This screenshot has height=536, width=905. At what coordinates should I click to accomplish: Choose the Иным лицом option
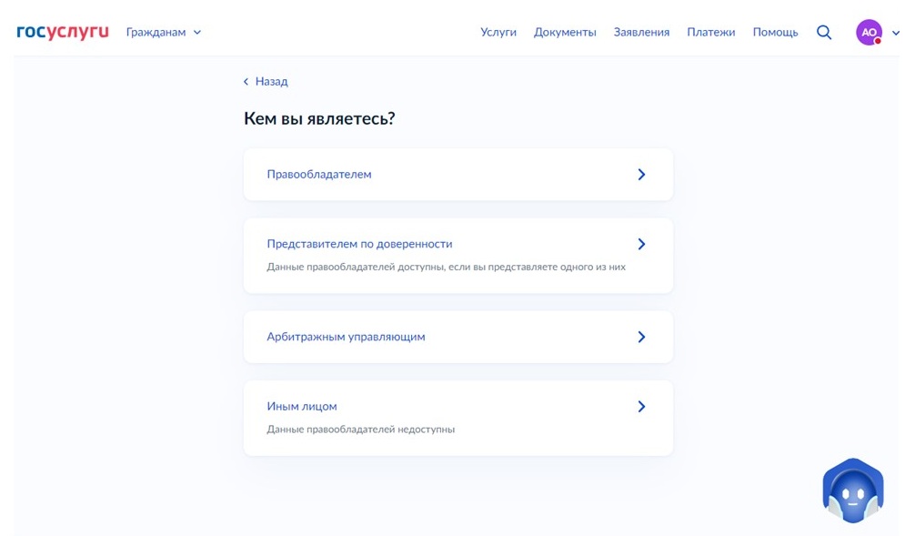[458, 418]
